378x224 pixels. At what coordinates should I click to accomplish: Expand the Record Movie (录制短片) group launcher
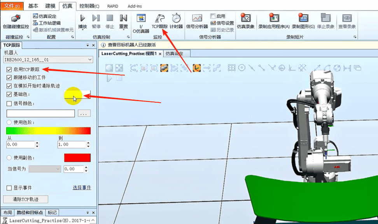[x=355, y=37]
